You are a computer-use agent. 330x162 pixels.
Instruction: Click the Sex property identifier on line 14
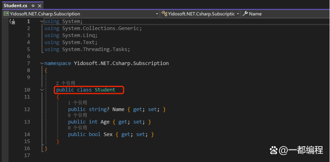108,135
